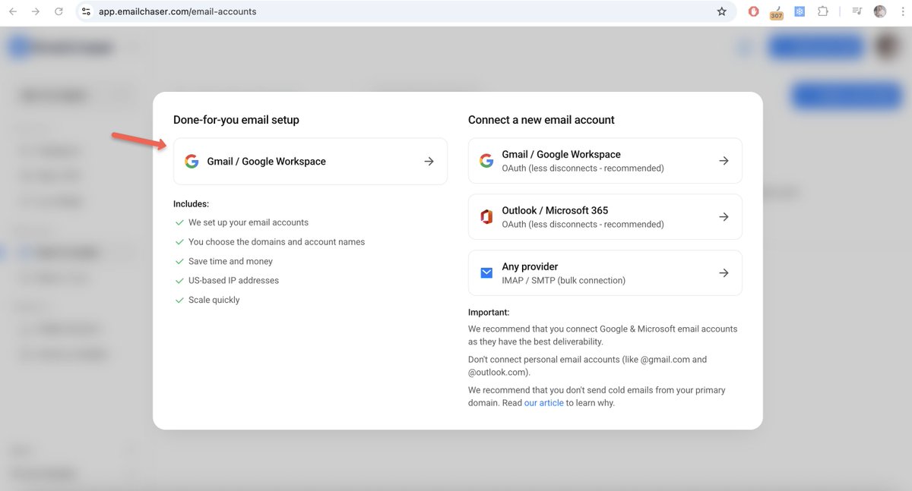Screen dimensions: 912x491
Task: Go back to the previous browser page
Action: click(x=13, y=11)
